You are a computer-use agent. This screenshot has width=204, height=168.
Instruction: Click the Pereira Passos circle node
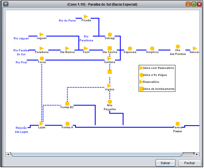click(x=177, y=124)
